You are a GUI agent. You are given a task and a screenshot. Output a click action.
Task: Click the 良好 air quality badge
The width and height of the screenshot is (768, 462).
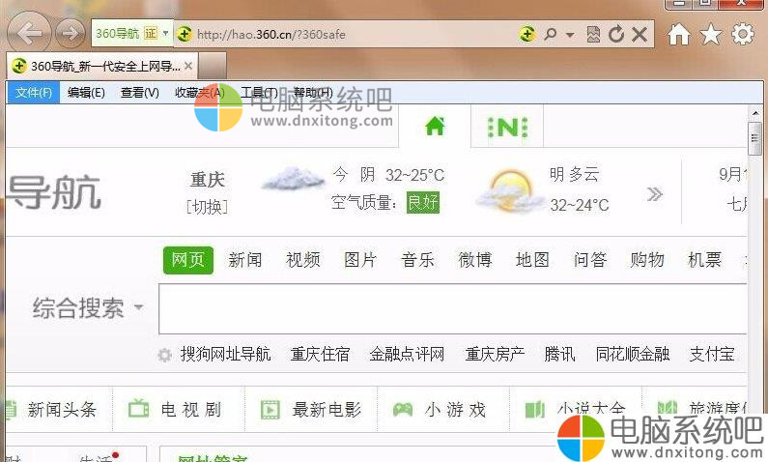point(423,202)
